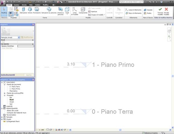Open the Guida alle proprietà link

[8, 75]
